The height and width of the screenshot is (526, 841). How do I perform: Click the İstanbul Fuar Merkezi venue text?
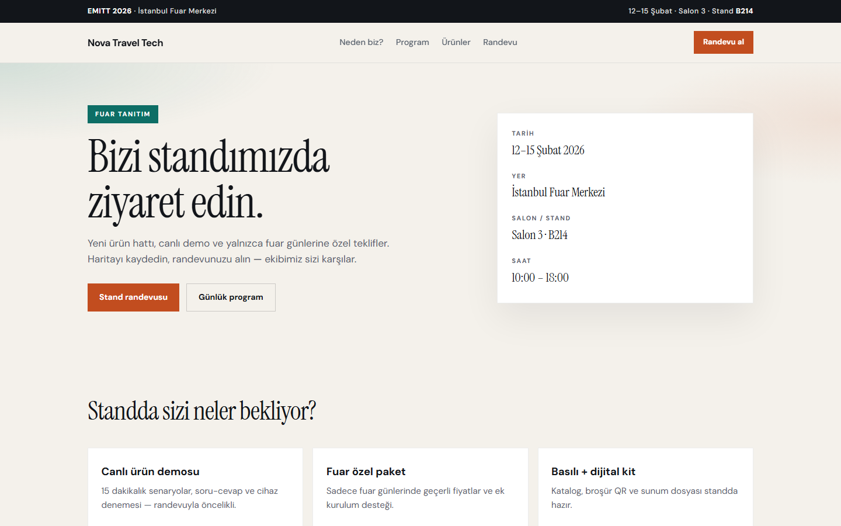(558, 192)
